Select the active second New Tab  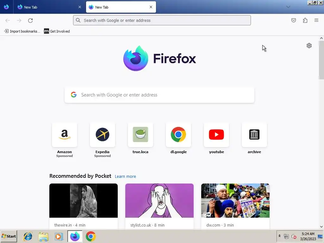(121, 7)
